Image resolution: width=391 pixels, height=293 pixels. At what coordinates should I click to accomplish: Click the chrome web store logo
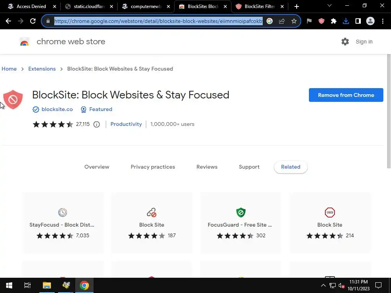point(24,42)
